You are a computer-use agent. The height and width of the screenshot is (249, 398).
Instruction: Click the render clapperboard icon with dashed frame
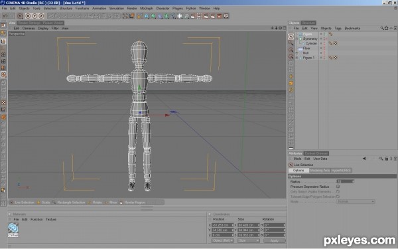200,16
